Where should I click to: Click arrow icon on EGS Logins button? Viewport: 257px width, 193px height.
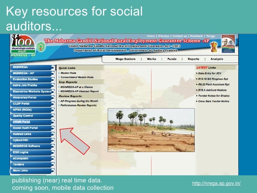(53, 152)
